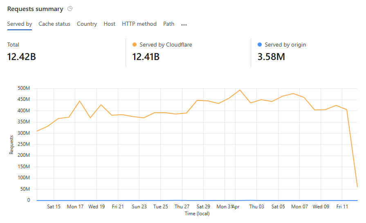Screen dimensions: 366x223
Task: Open the three-dots more tabs menu
Action: point(184,25)
